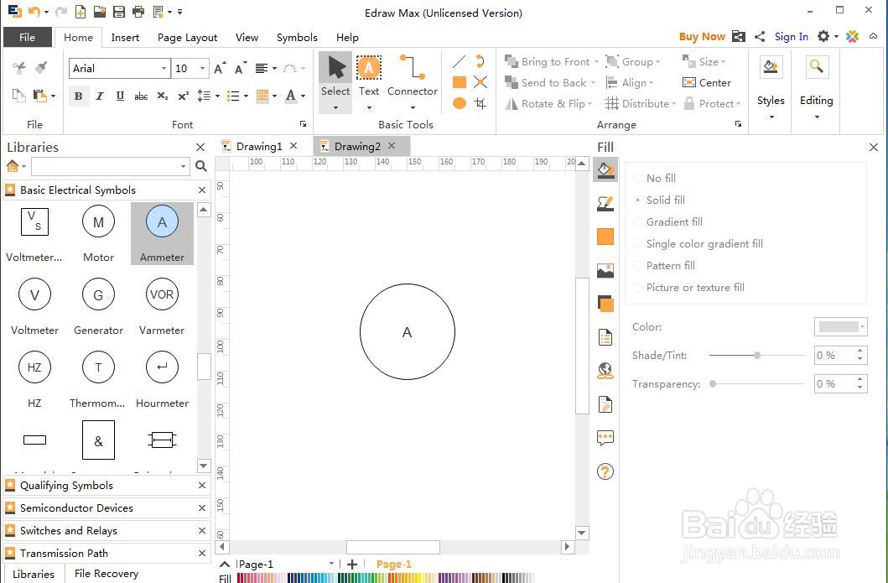
Task: Activate the Text tool
Action: 369,82
